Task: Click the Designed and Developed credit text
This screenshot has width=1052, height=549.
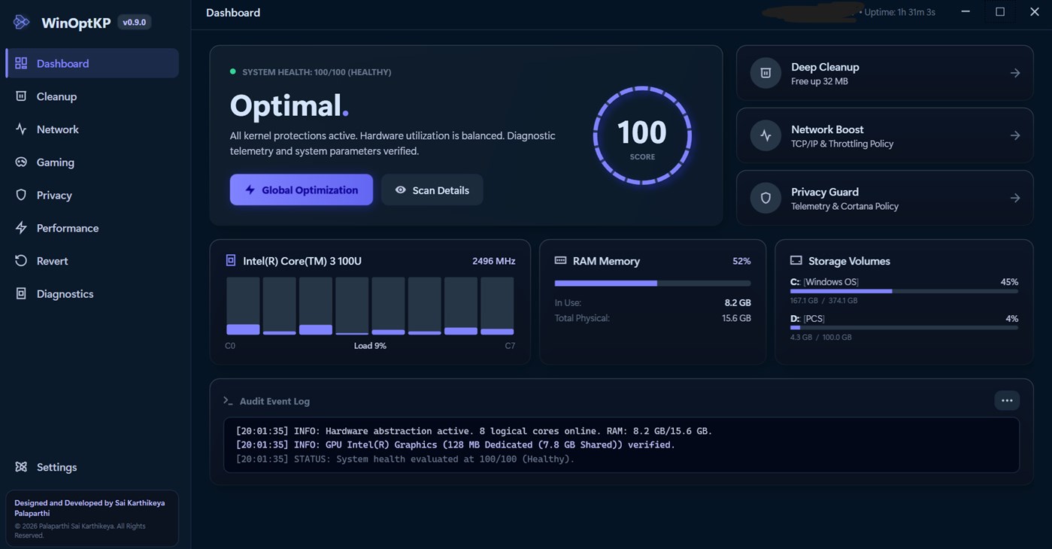Action: [x=89, y=508]
